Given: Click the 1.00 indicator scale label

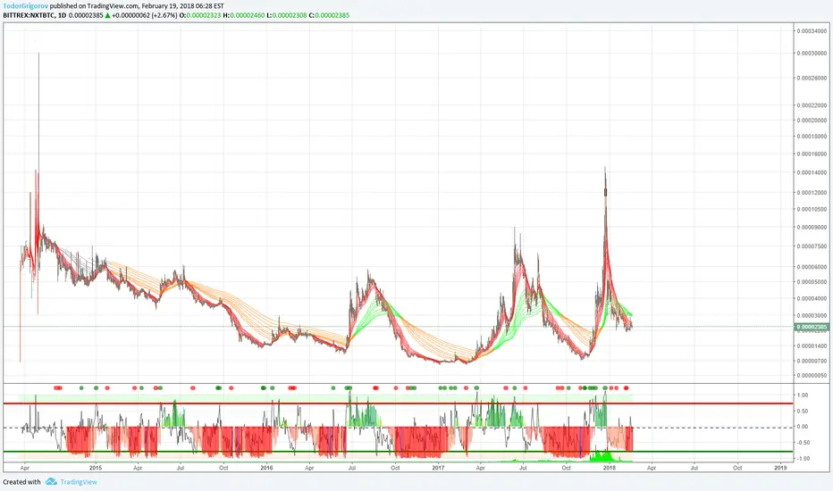Looking at the screenshot, I should point(803,395).
